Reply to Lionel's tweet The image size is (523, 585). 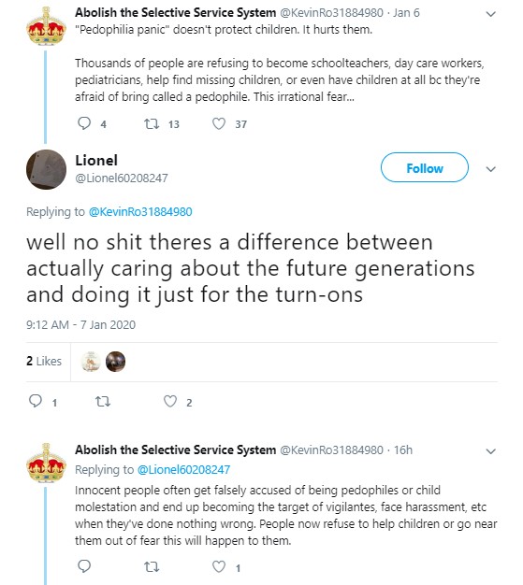click(x=36, y=401)
